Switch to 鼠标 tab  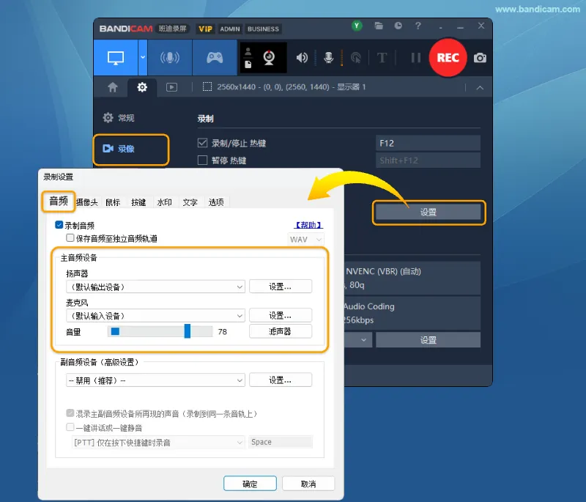113,202
